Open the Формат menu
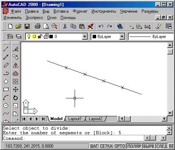 (x=80, y=11)
